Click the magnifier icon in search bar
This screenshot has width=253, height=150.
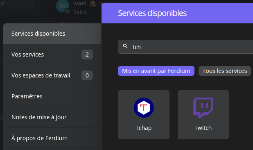click(125, 46)
